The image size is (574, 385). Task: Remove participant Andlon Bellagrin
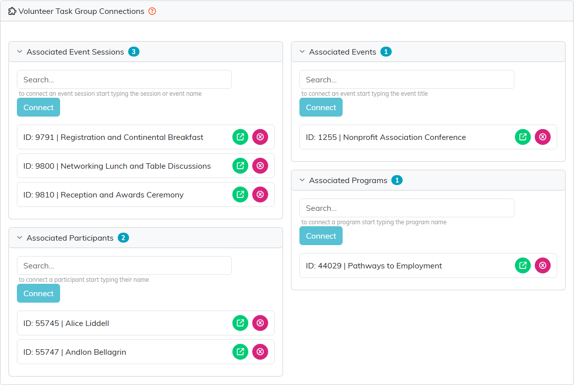[x=260, y=352]
